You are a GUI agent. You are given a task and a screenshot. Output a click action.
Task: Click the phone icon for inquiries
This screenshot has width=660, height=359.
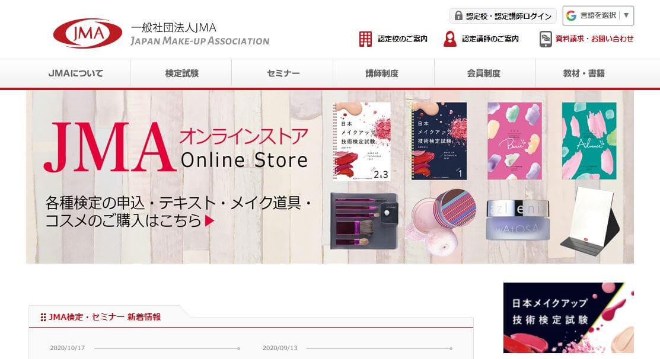[x=546, y=39]
